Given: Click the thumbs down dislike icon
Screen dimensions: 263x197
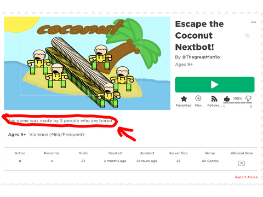Looking at the screenshot, I should 248,99.
